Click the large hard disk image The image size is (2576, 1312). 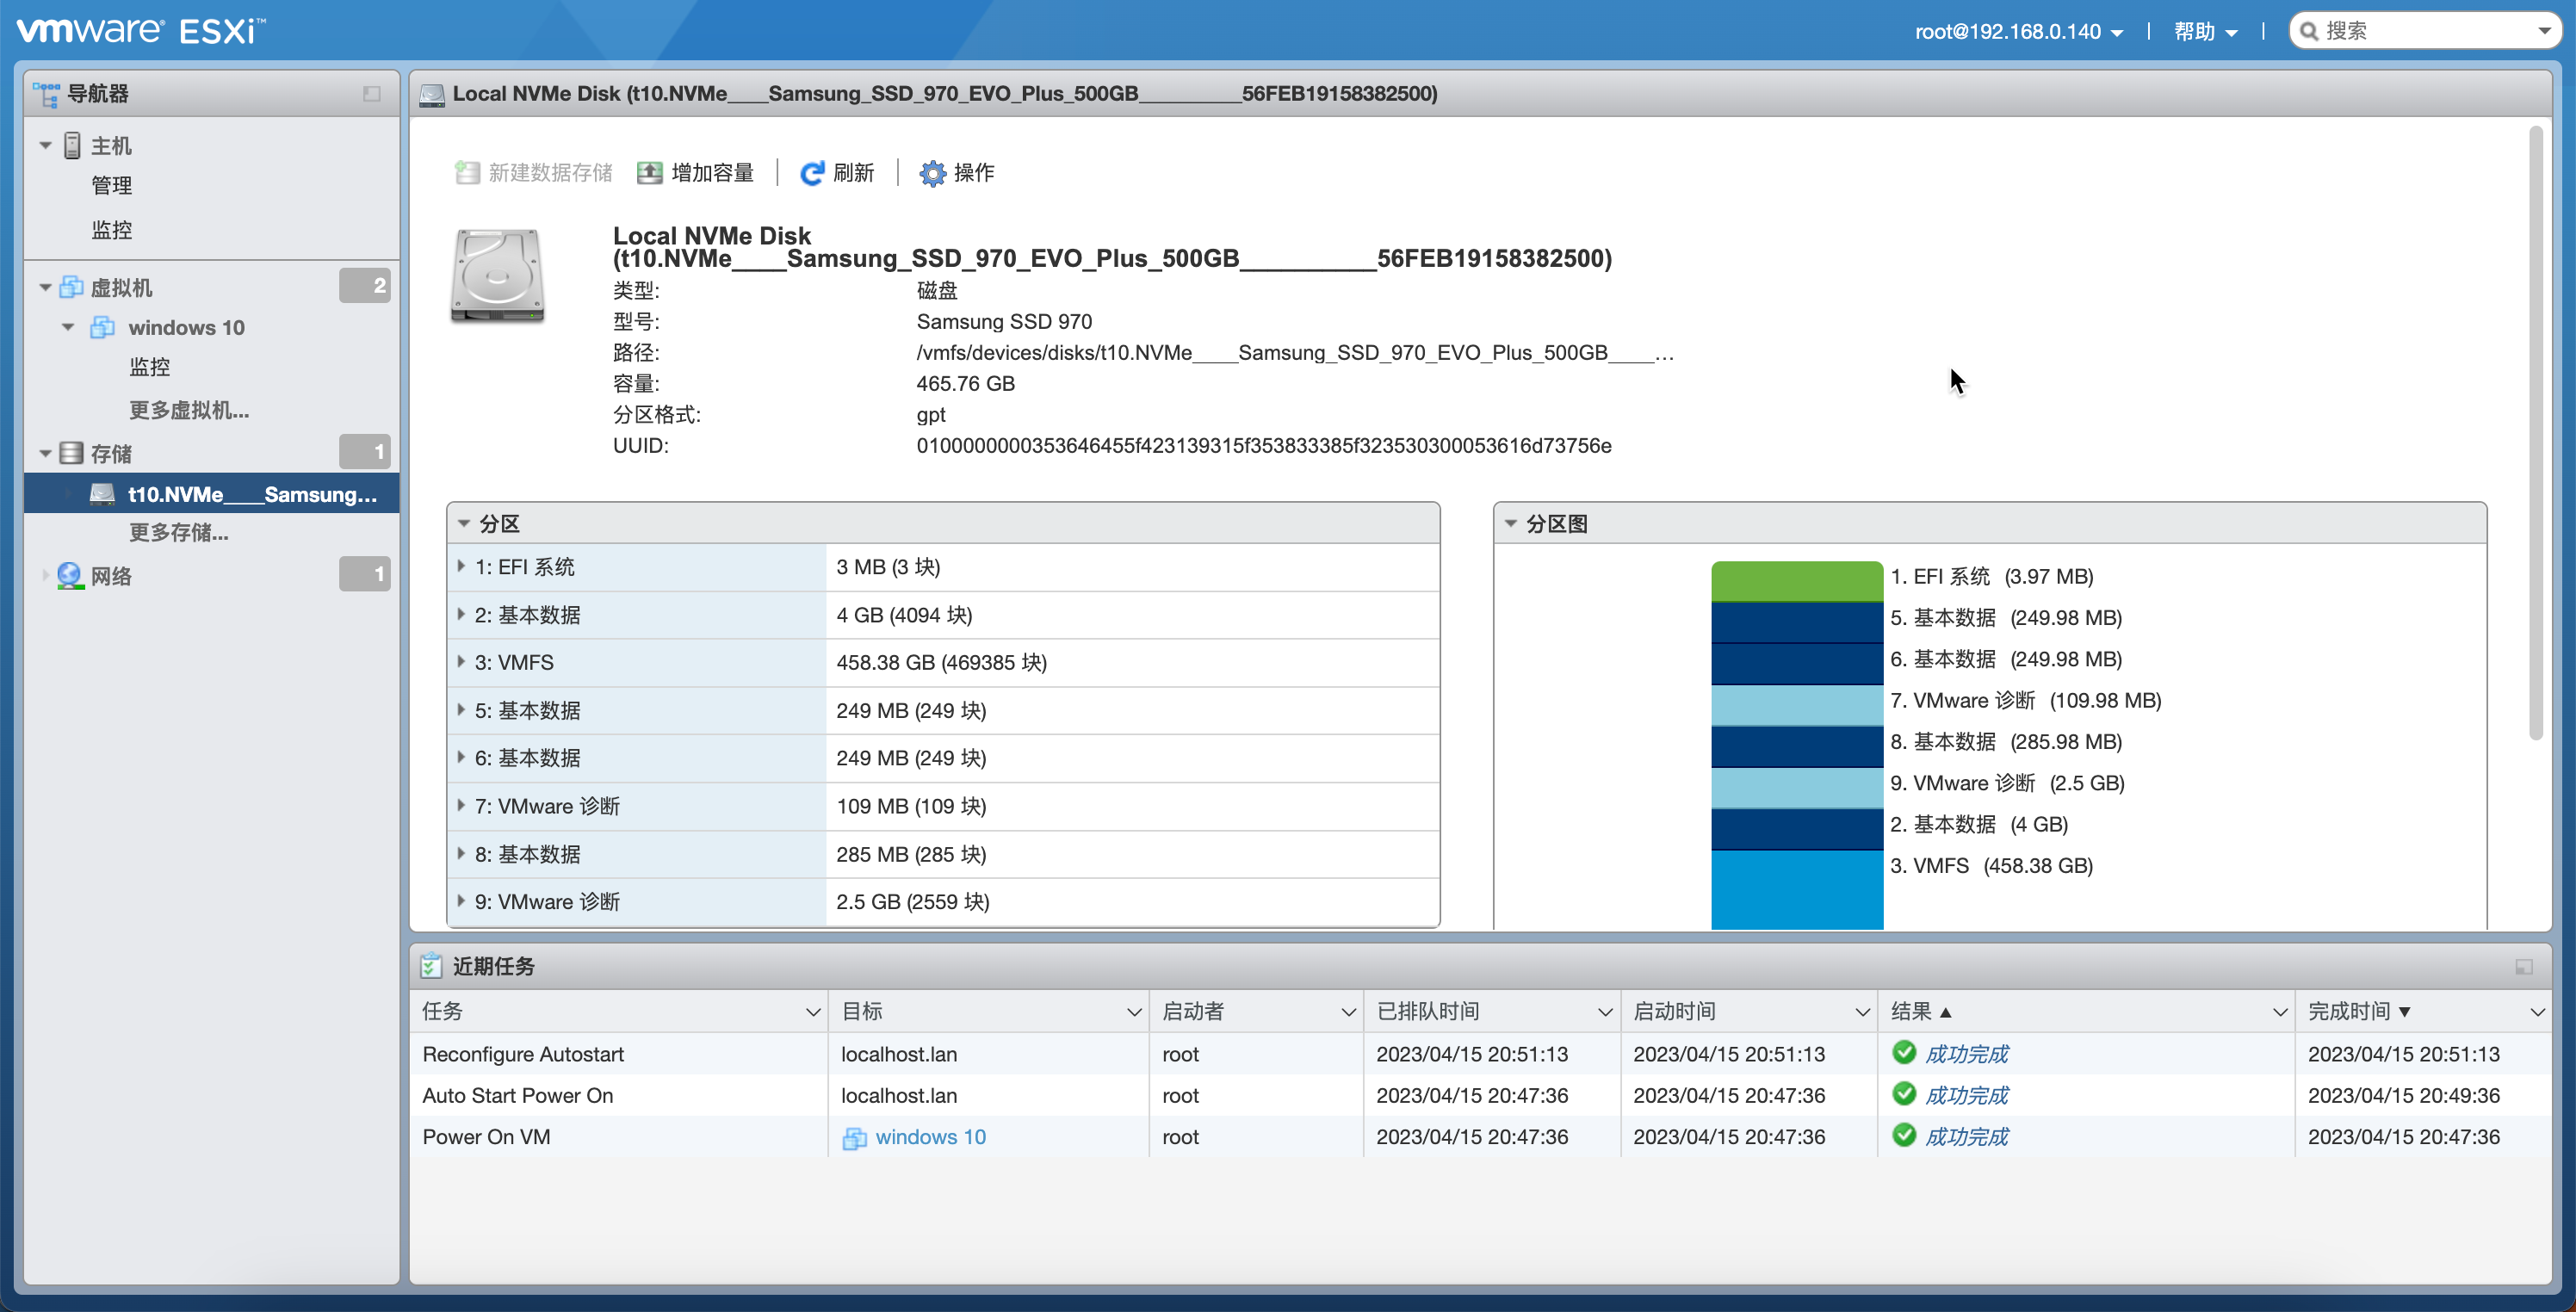[497, 276]
